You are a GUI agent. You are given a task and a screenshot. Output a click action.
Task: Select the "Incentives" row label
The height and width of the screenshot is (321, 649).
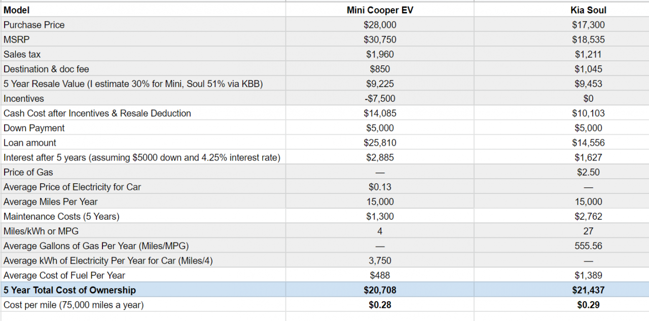coord(24,98)
